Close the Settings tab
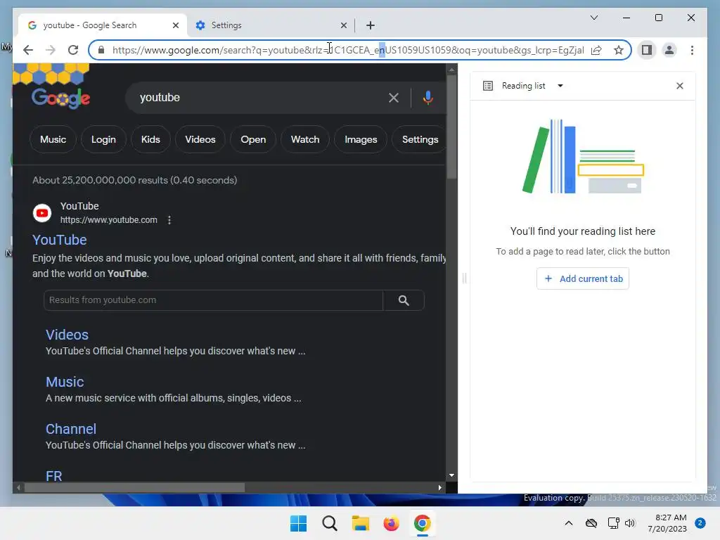720x540 pixels. point(343,25)
